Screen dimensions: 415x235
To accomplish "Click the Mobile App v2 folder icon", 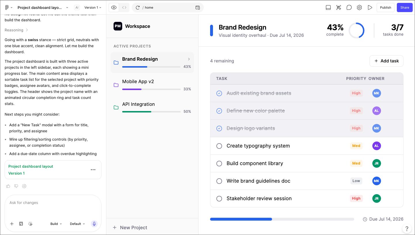I will (x=116, y=85).
